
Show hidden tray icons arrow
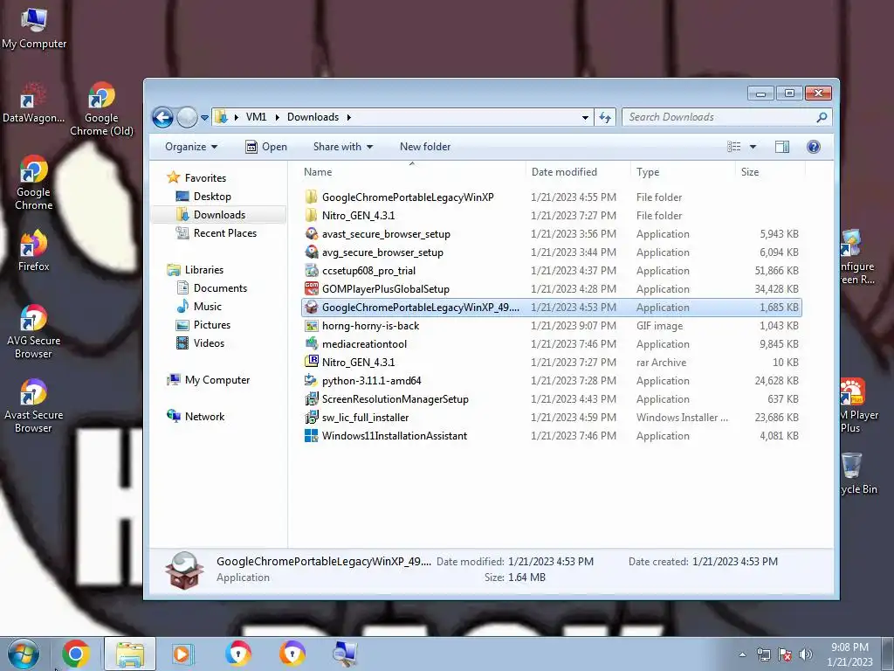click(742, 654)
